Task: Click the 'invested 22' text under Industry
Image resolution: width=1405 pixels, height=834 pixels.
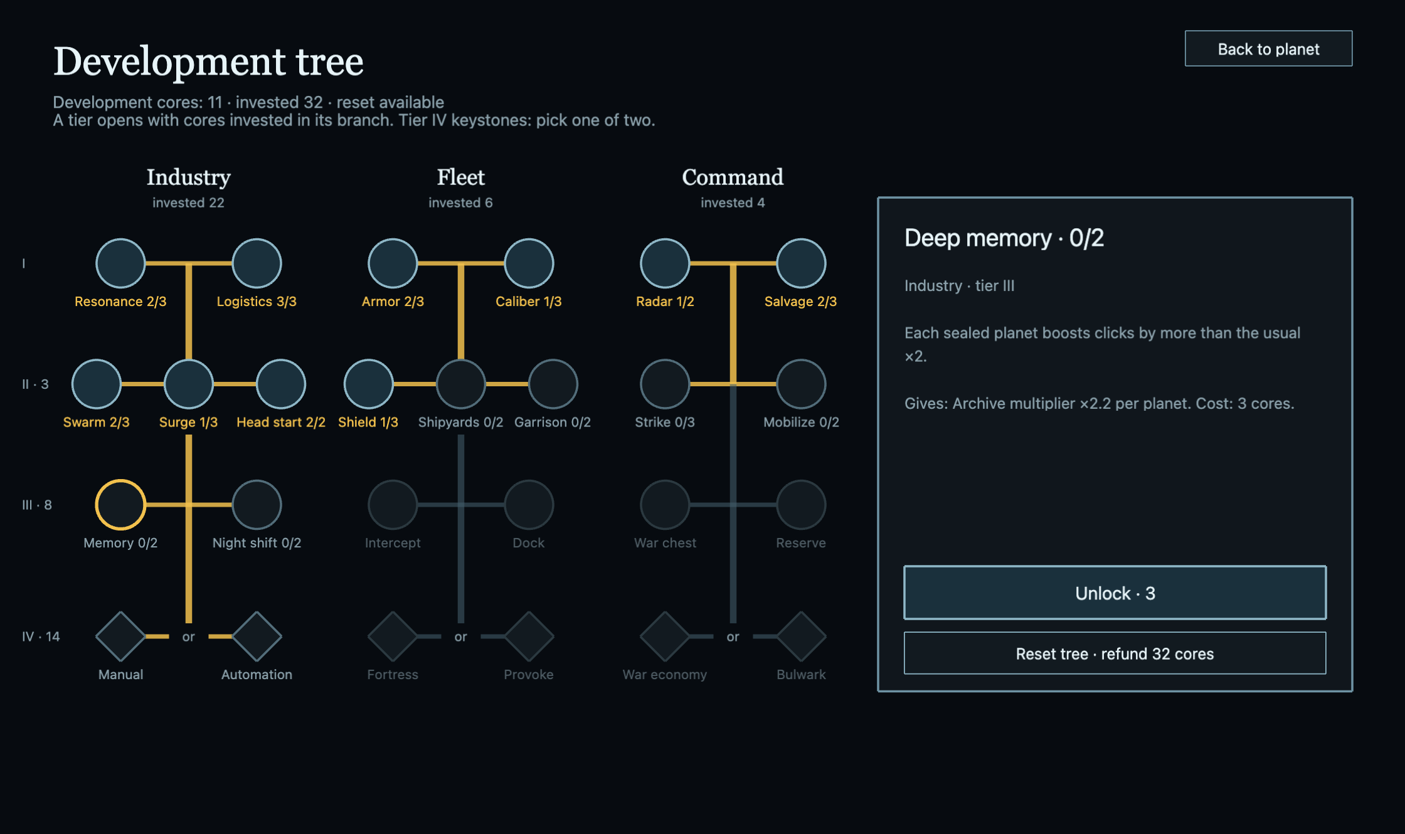Action: 188,203
